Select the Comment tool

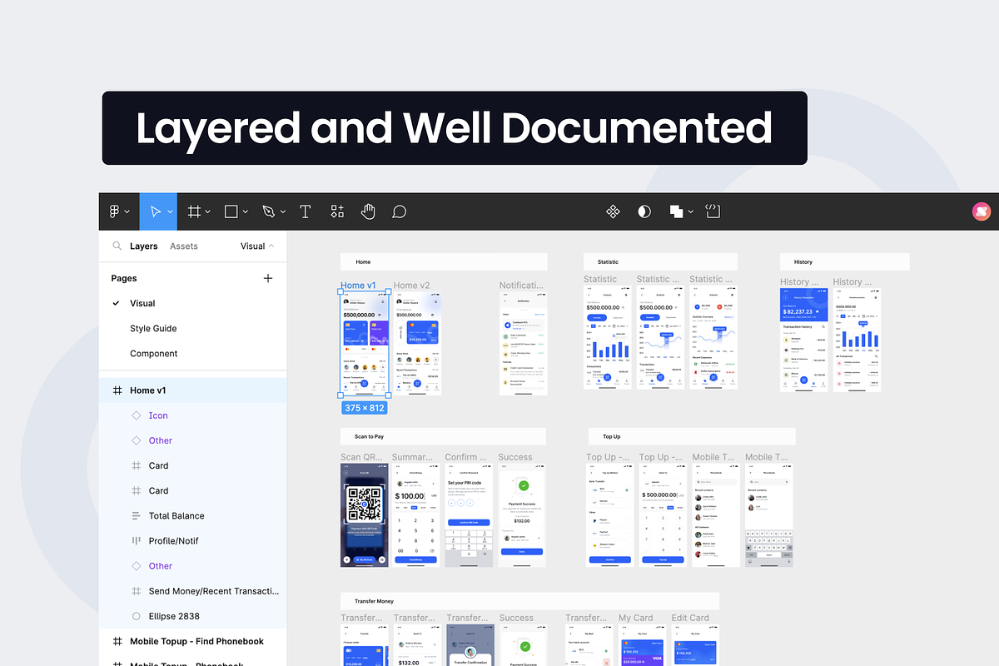point(400,211)
